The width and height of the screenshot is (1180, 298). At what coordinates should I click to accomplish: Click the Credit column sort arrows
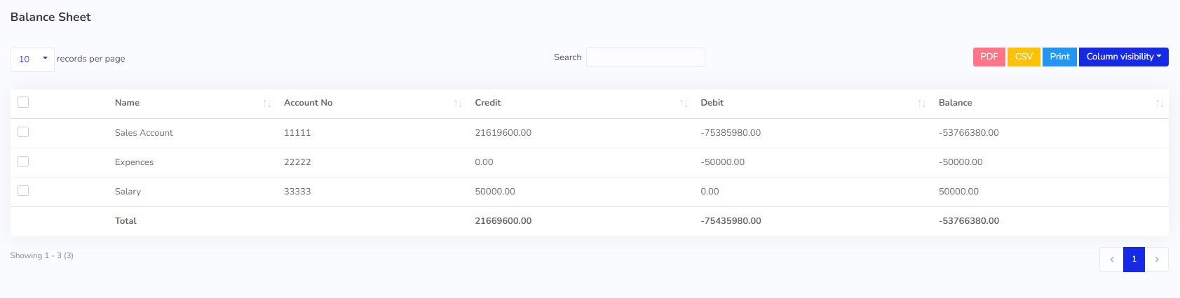tap(684, 104)
